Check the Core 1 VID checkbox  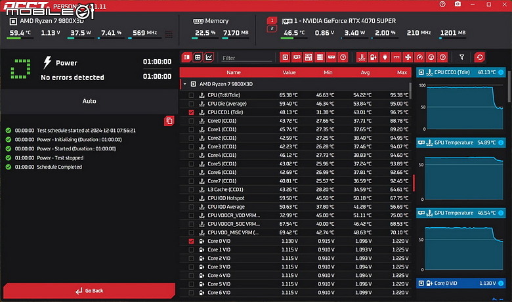pyautogui.click(x=192, y=249)
